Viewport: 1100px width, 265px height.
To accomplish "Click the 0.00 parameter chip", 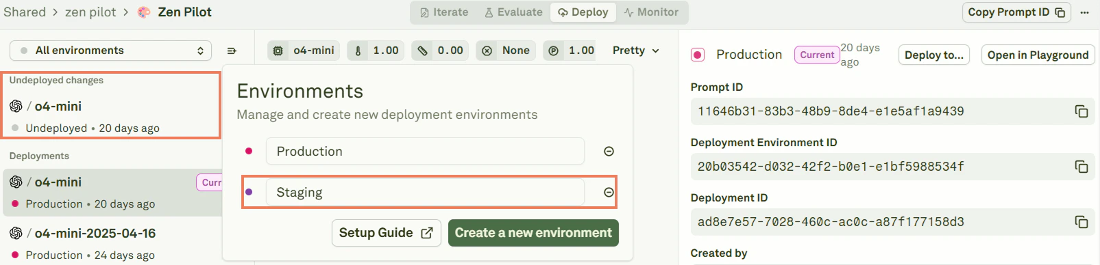I will (441, 51).
